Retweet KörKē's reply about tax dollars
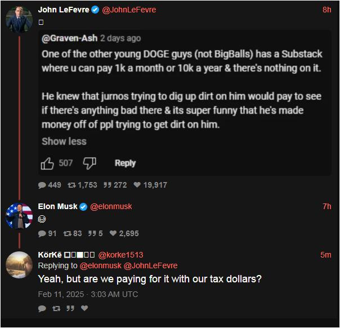 pos(56,308)
